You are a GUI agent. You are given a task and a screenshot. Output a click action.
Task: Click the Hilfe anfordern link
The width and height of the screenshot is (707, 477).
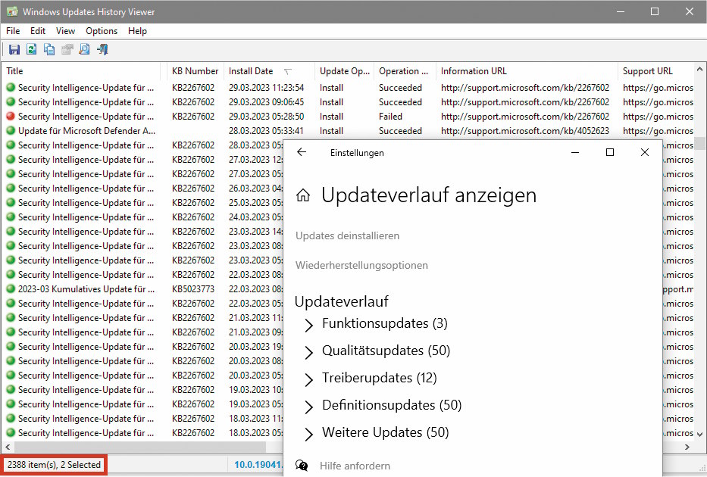[355, 466]
